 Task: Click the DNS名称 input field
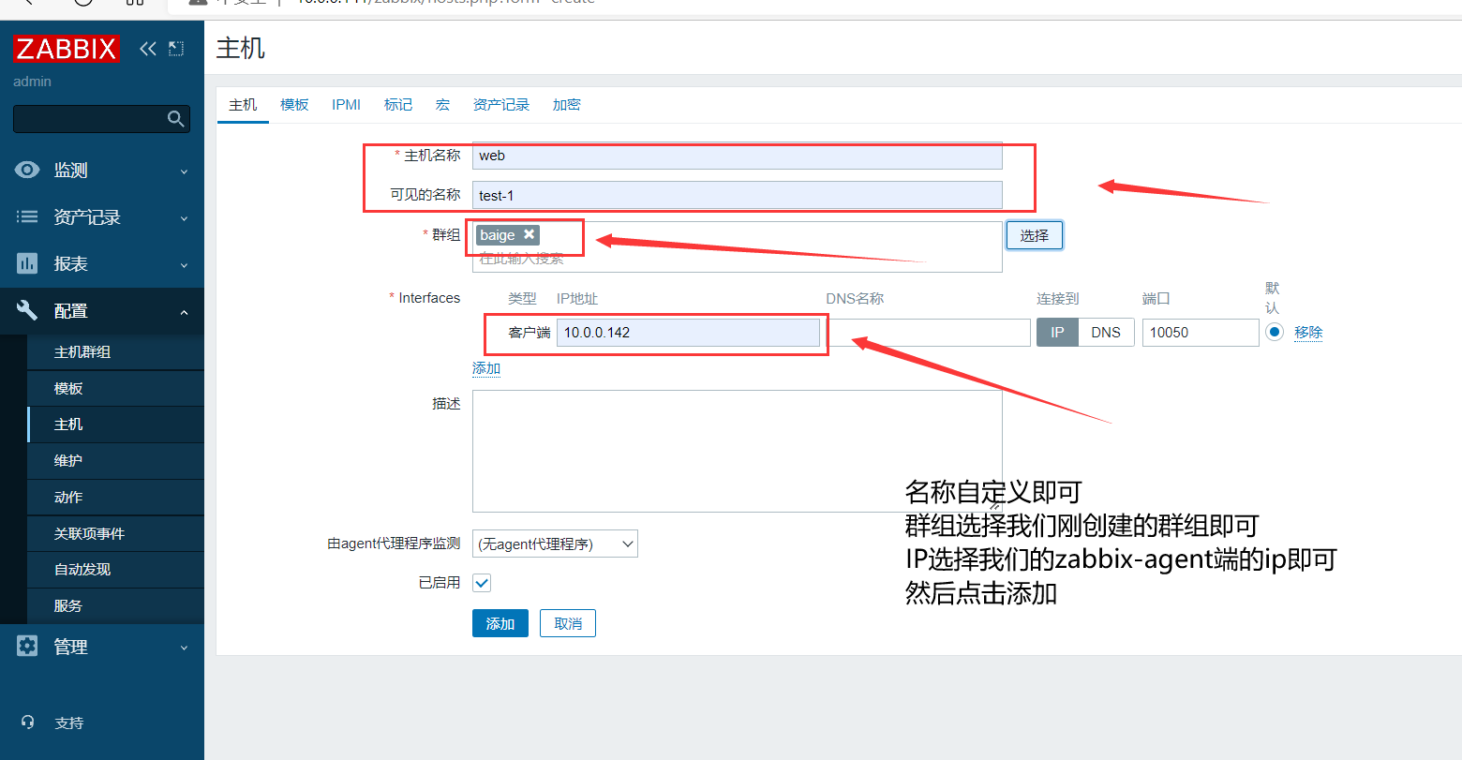click(928, 333)
